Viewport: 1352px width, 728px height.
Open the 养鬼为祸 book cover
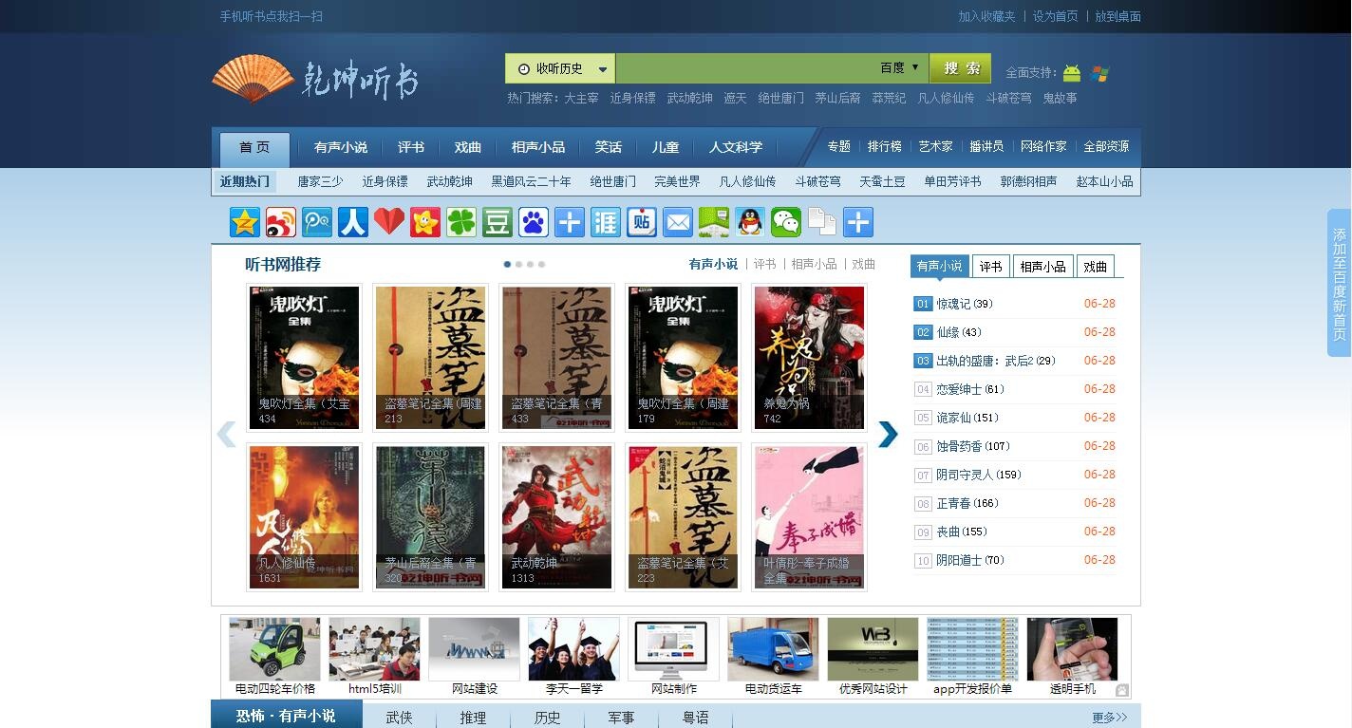[x=809, y=357]
